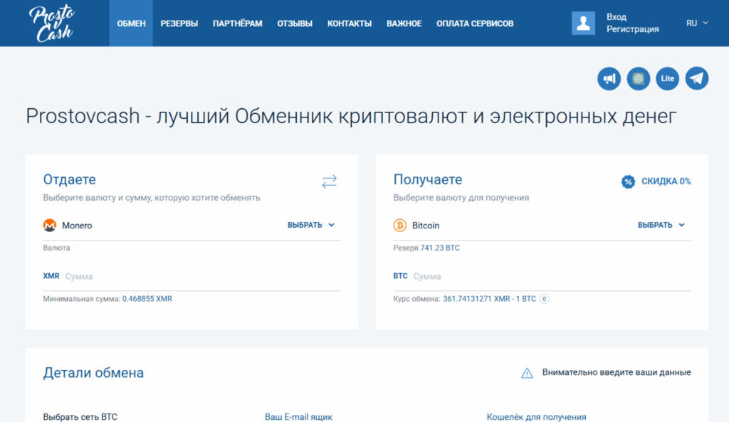
Task: Swap currencies with the arrows icon
Action: click(x=329, y=181)
